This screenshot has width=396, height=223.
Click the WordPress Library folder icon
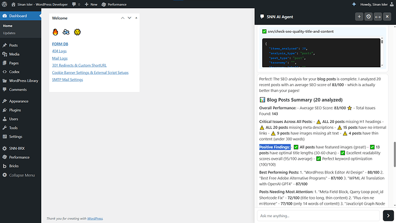[5, 80]
